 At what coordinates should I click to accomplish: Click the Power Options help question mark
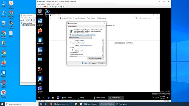pos(100,23)
